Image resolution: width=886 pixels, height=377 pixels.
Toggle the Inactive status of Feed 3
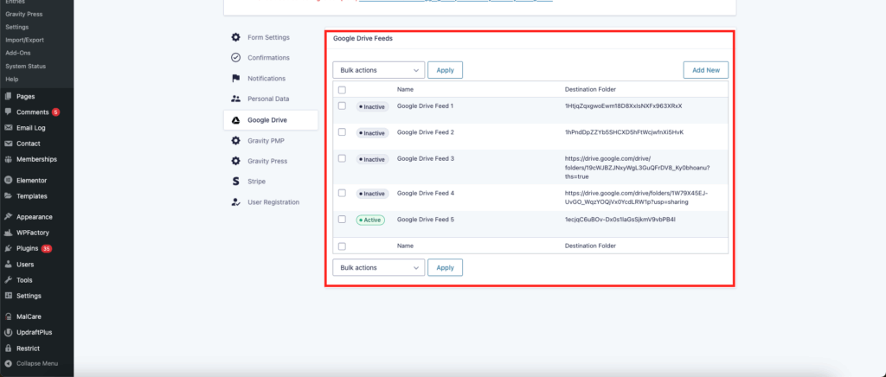point(372,160)
